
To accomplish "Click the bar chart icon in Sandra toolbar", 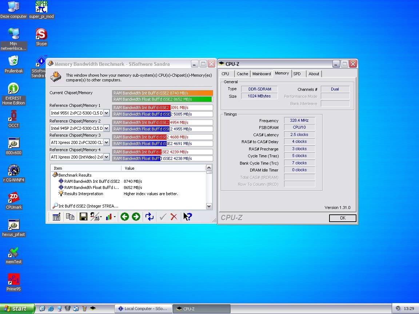I will [109, 217].
